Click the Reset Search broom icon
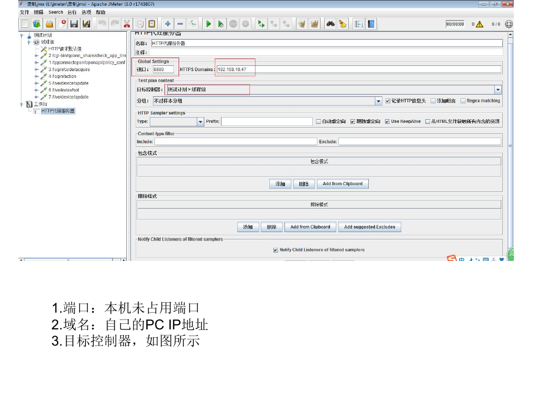The height and width of the screenshot is (412, 550). click(x=343, y=24)
